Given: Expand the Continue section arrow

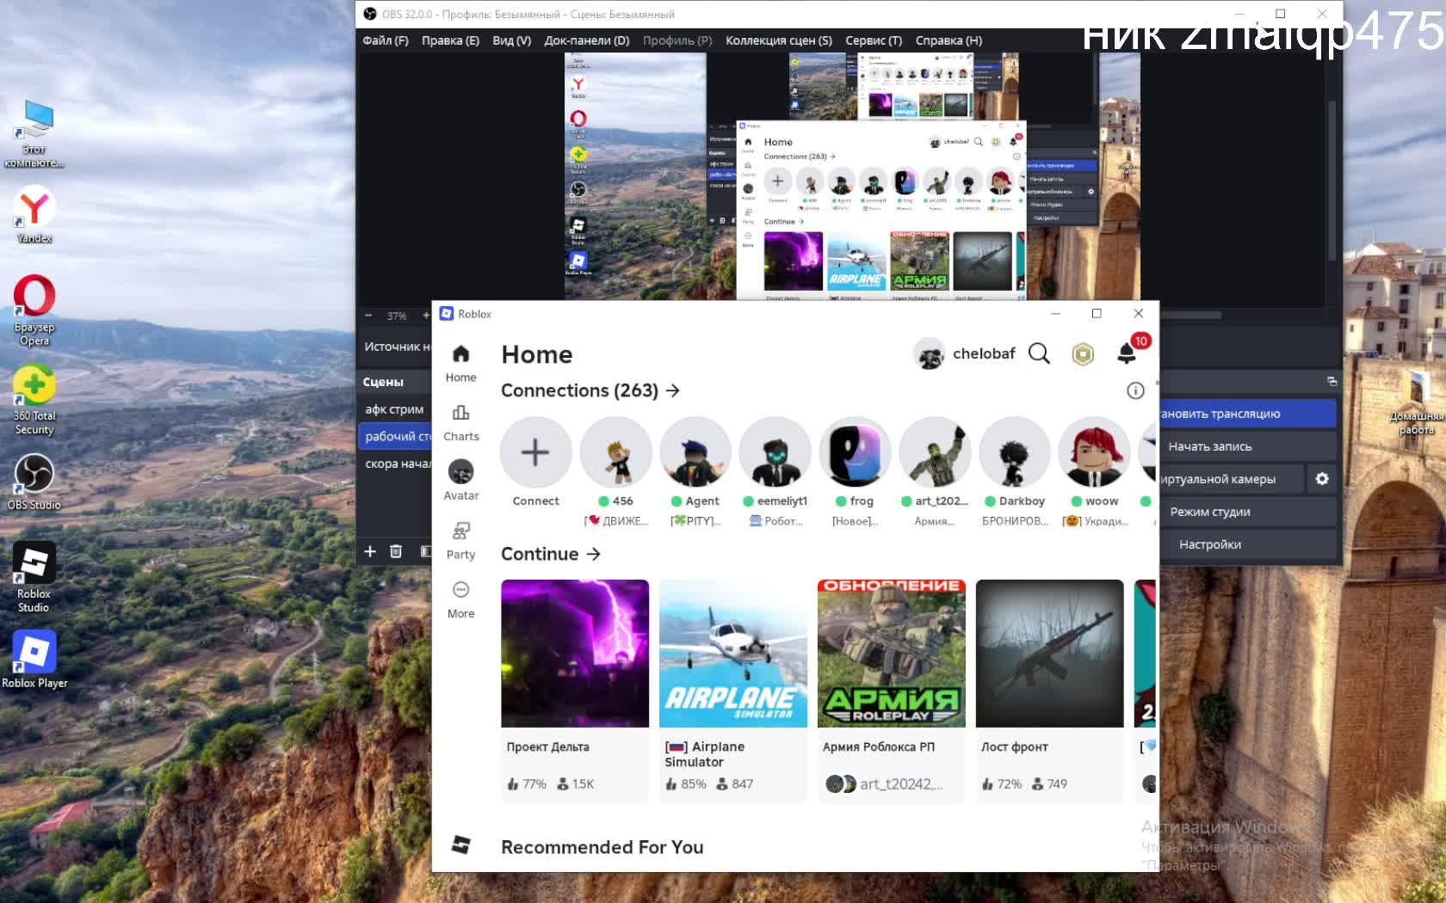Looking at the screenshot, I should click(593, 555).
